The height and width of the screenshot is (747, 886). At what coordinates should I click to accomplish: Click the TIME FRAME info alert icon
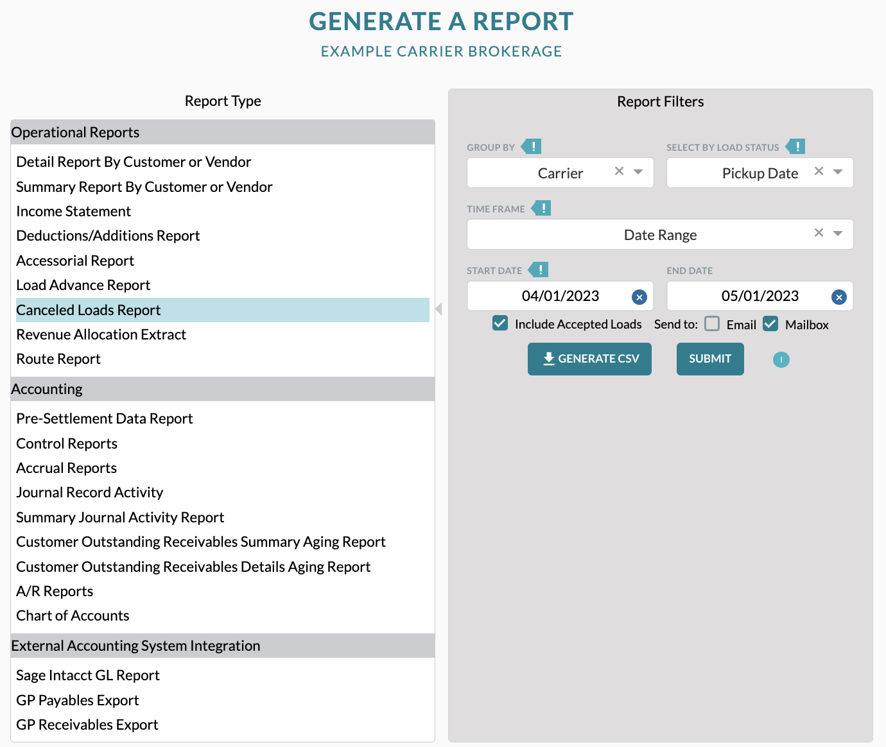pyautogui.click(x=543, y=208)
